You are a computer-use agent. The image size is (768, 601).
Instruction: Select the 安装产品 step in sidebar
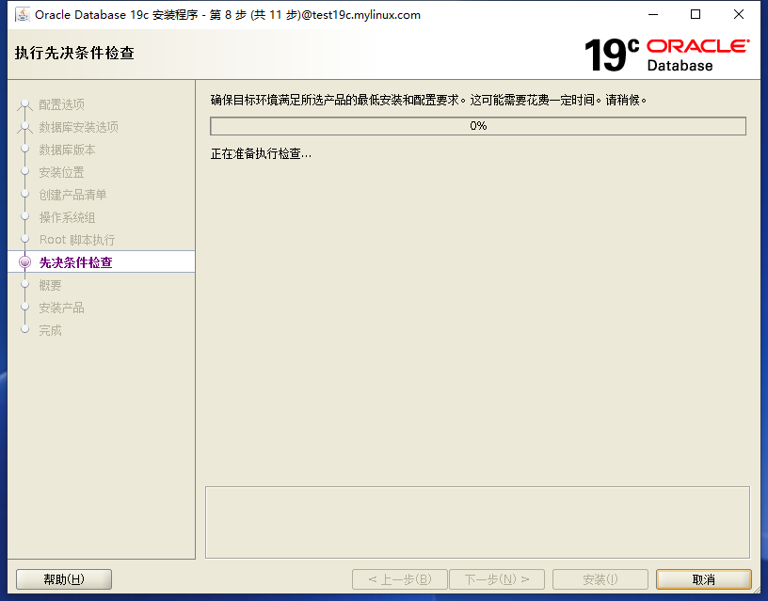[x=62, y=308]
